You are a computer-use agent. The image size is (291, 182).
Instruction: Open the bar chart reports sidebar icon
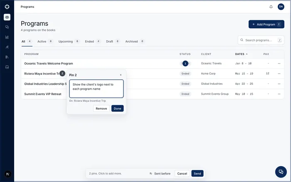coord(7,37)
